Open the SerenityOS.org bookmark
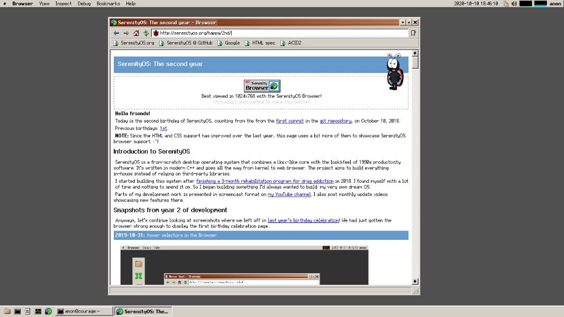Viewport: 564px width, 317px height. pos(134,43)
